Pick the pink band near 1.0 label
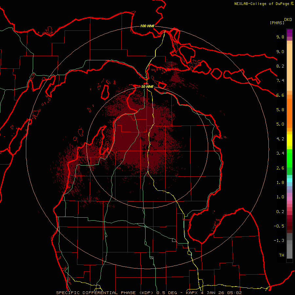This screenshot has width=295, height=295. click(x=289, y=199)
